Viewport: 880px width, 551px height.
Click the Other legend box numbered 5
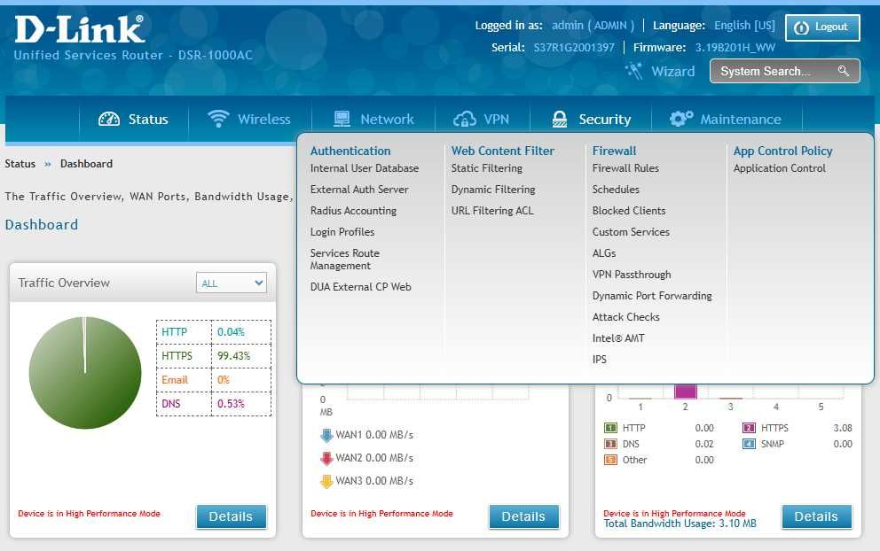(610, 460)
